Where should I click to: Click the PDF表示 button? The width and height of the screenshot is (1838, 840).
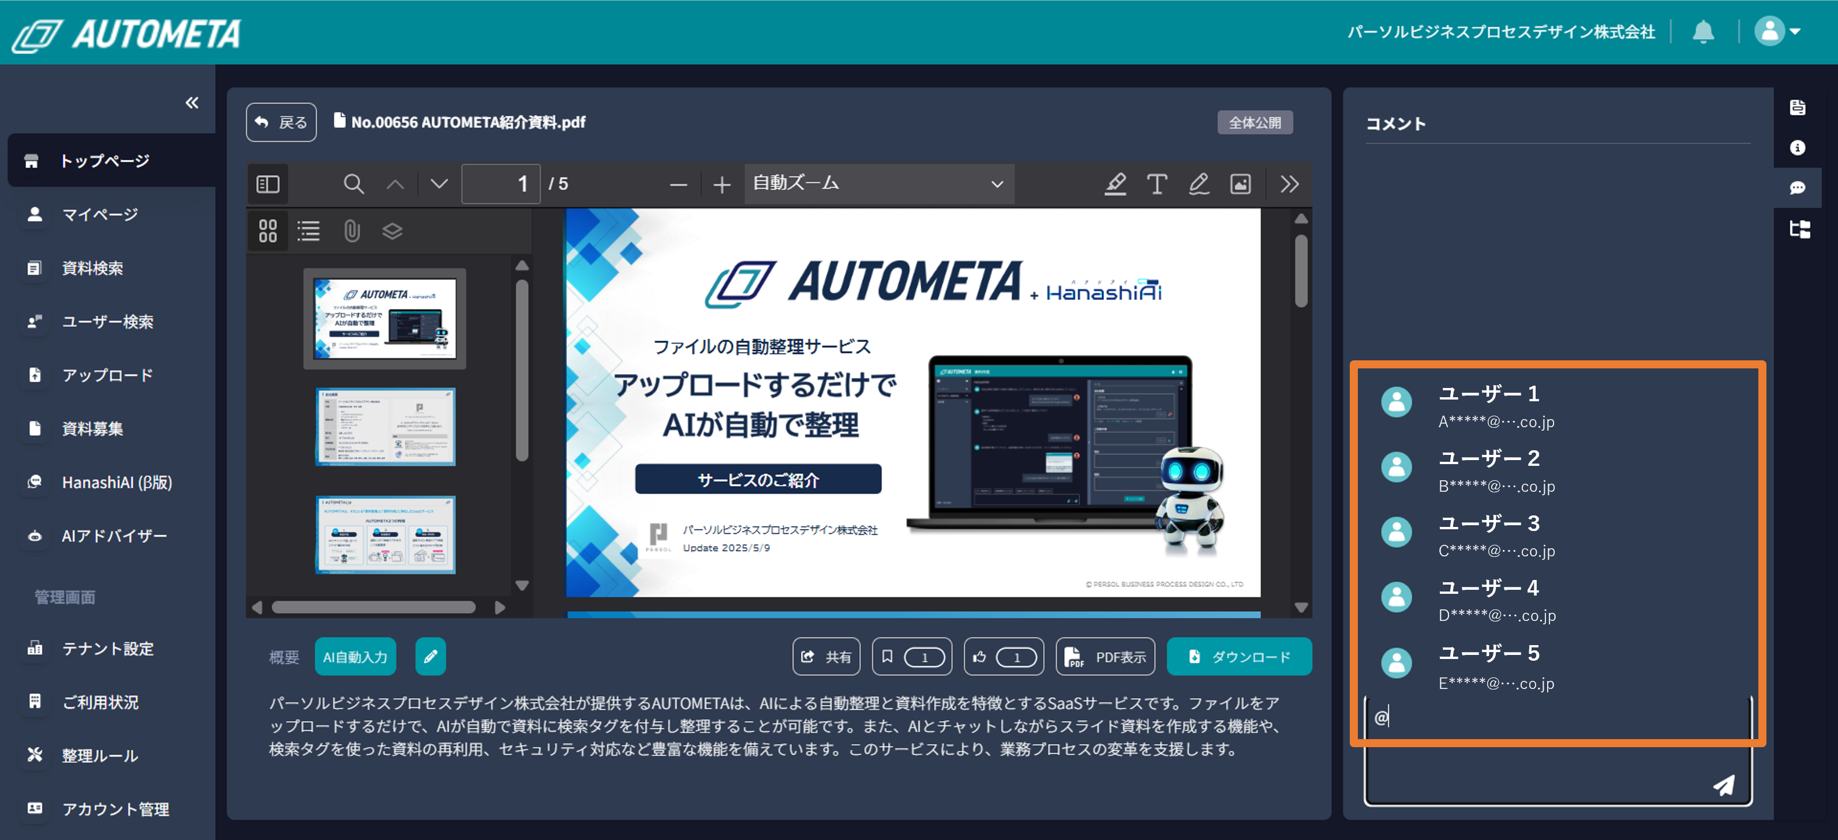click(1105, 656)
